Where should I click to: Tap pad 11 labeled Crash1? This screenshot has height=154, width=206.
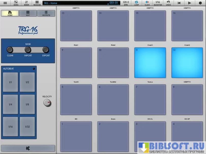click(150, 63)
